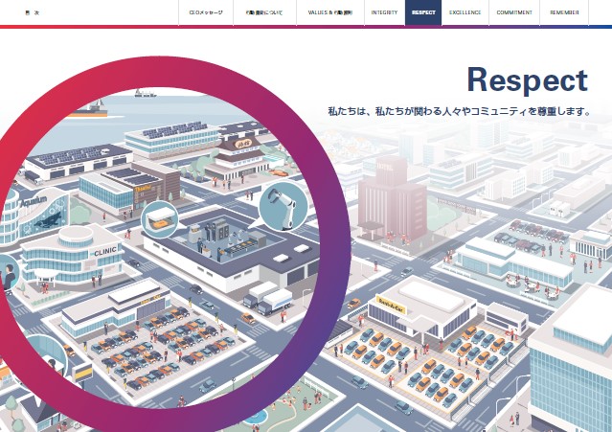Click the person icon beside the clinic
Viewport: 612px width, 432px height.
point(8,277)
